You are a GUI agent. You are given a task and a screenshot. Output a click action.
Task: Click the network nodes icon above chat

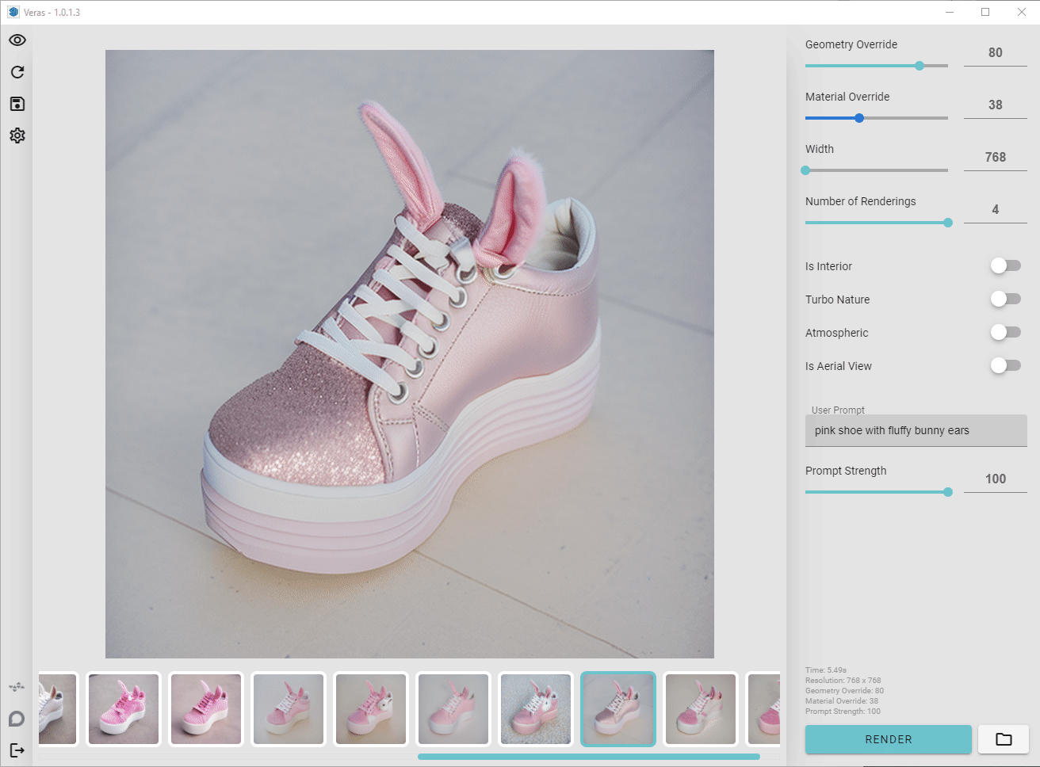(17, 686)
